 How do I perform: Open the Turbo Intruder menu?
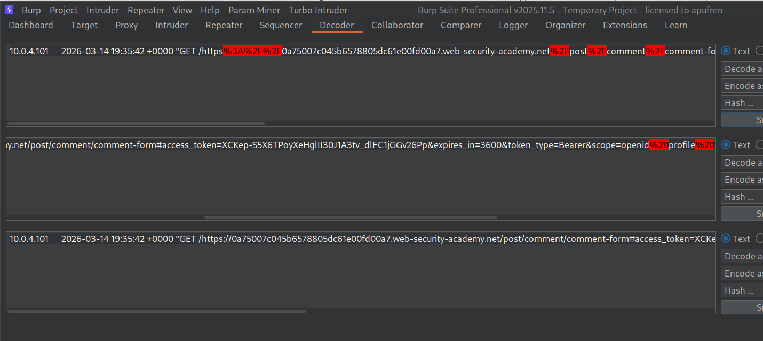click(317, 10)
